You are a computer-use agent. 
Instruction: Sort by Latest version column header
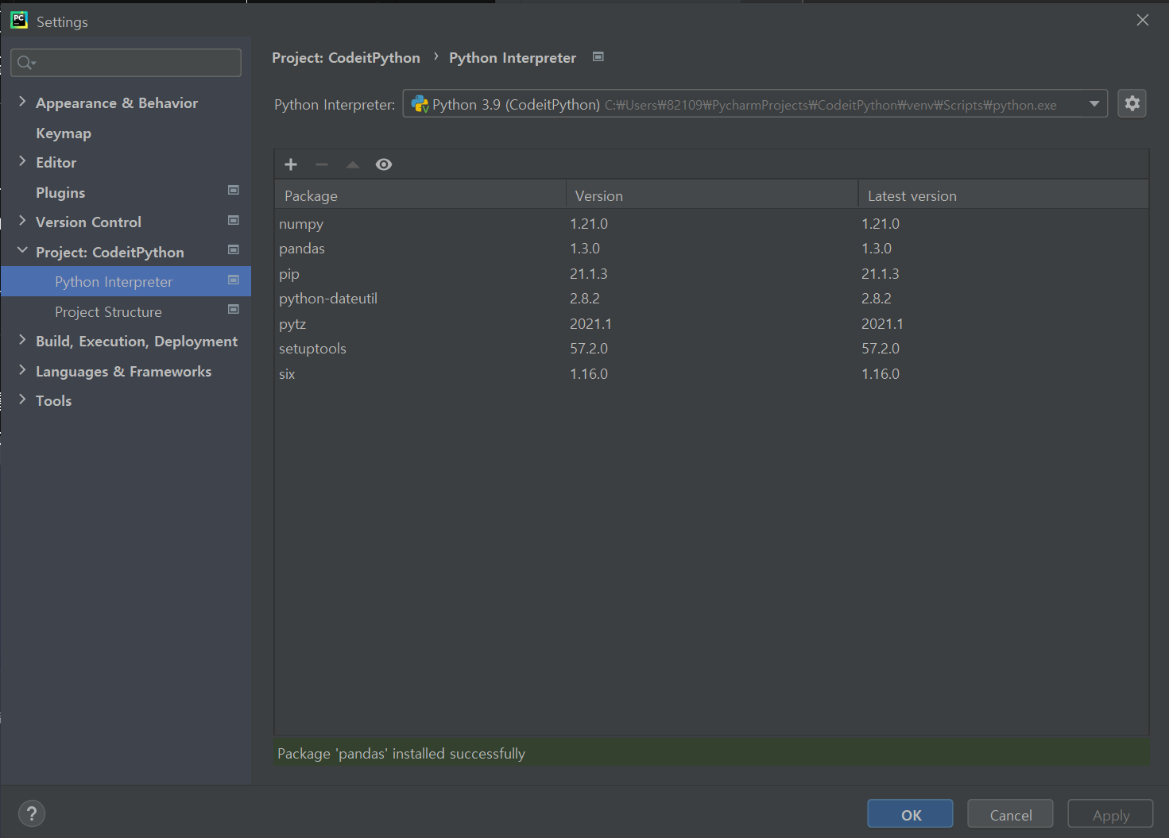coord(1004,195)
